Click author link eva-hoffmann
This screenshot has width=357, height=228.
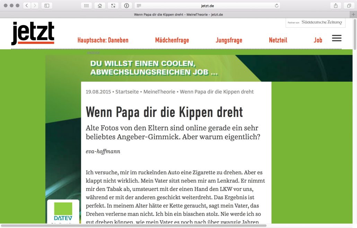[103, 151]
